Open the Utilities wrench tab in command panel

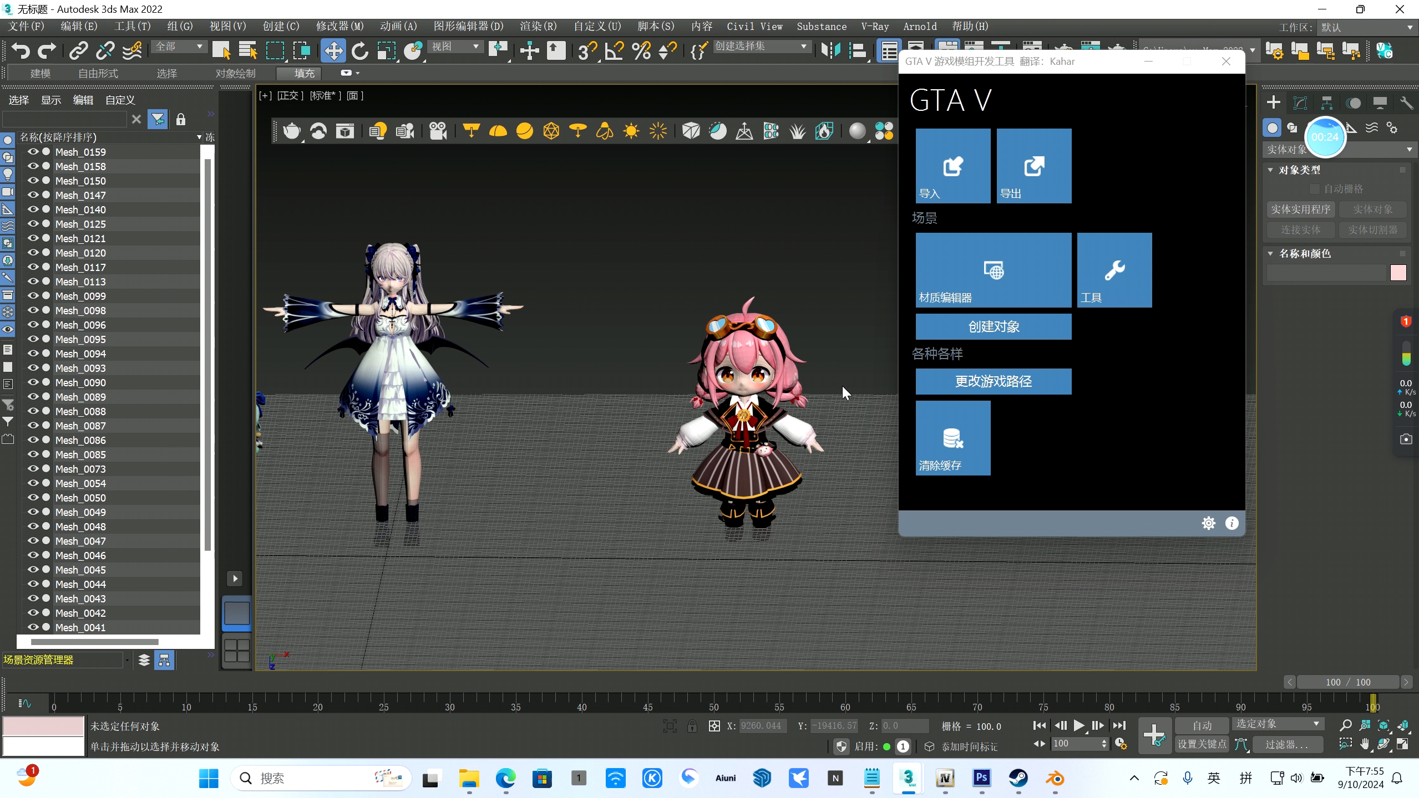pyautogui.click(x=1406, y=103)
